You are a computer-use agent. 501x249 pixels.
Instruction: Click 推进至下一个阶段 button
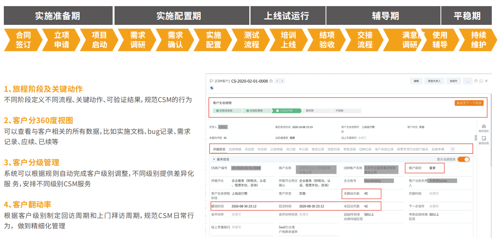coord(469,103)
